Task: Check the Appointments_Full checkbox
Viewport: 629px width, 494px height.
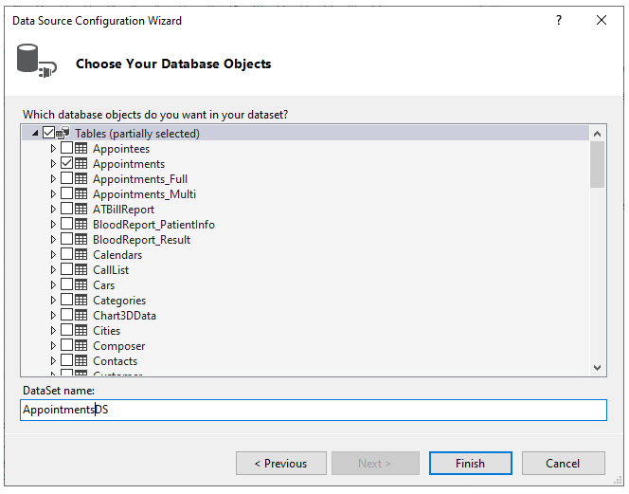Action: 66,179
